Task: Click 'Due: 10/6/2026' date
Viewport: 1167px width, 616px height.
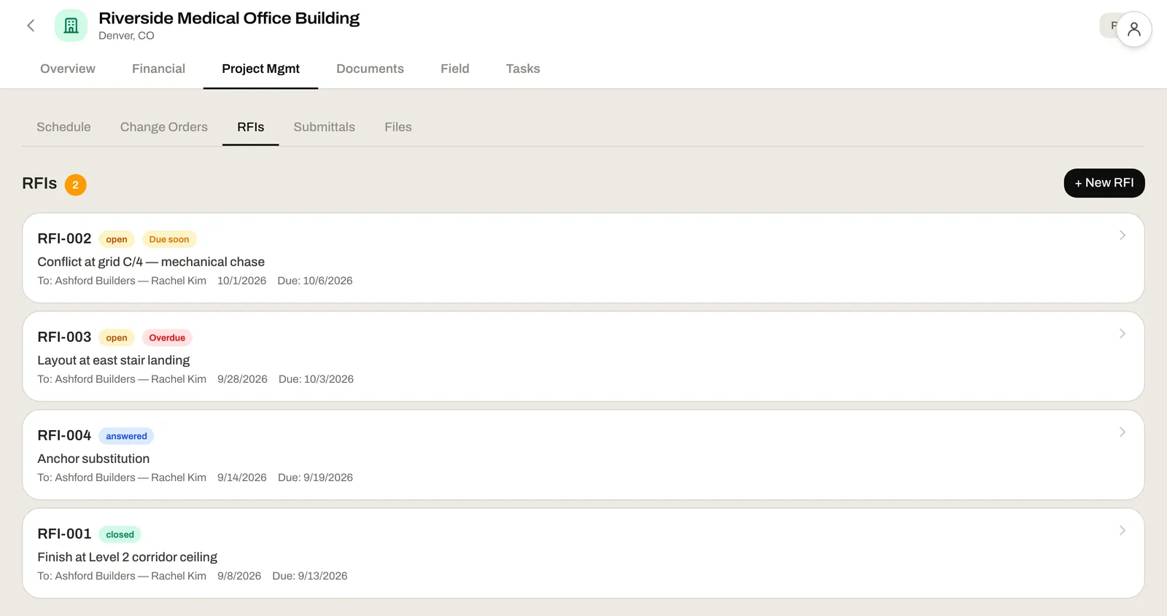Action: 315,281
